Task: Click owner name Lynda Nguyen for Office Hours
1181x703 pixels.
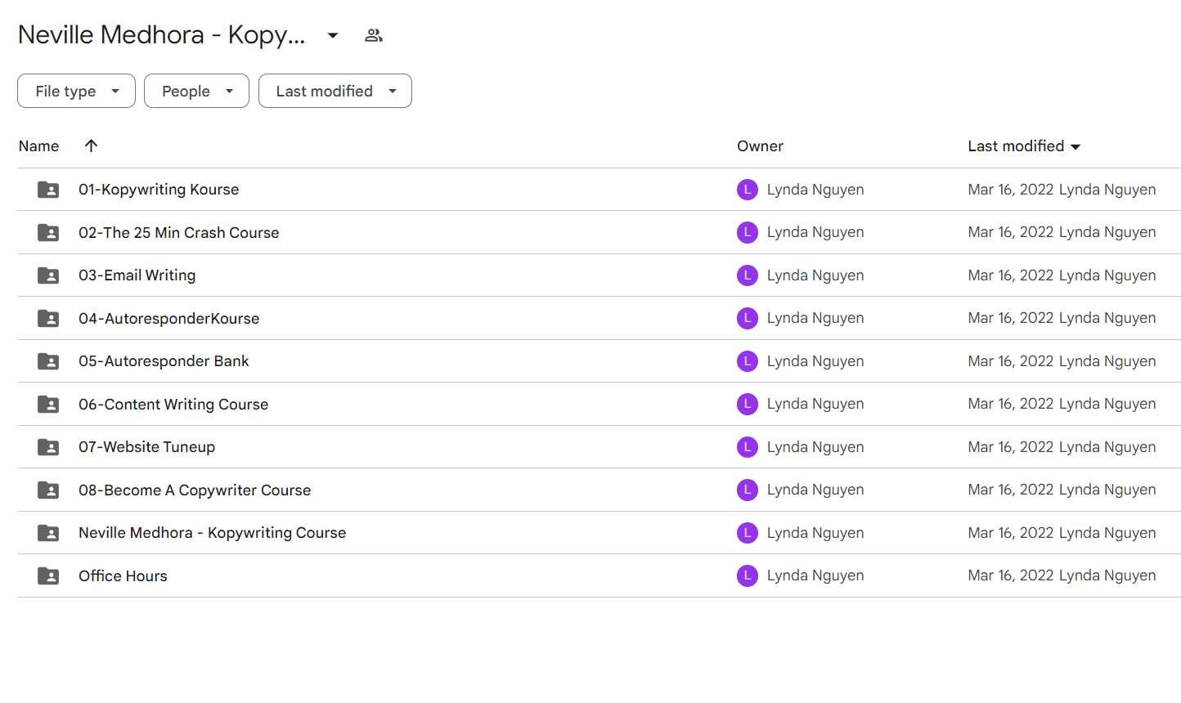Action: pyautogui.click(x=815, y=575)
